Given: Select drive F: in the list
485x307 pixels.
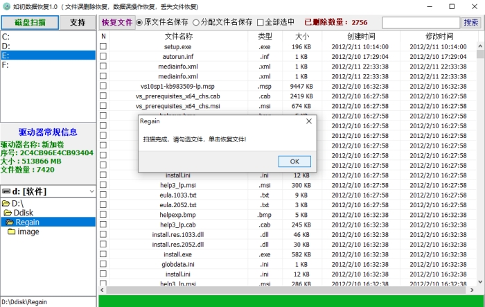Looking at the screenshot, I should coord(48,64).
